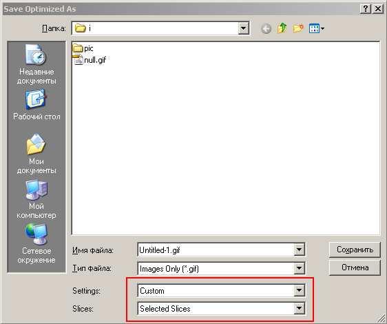The height and width of the screenshot is (324, 387).
Task: Close the Save Optimized As dialog
Action: [x=377, y=9]
